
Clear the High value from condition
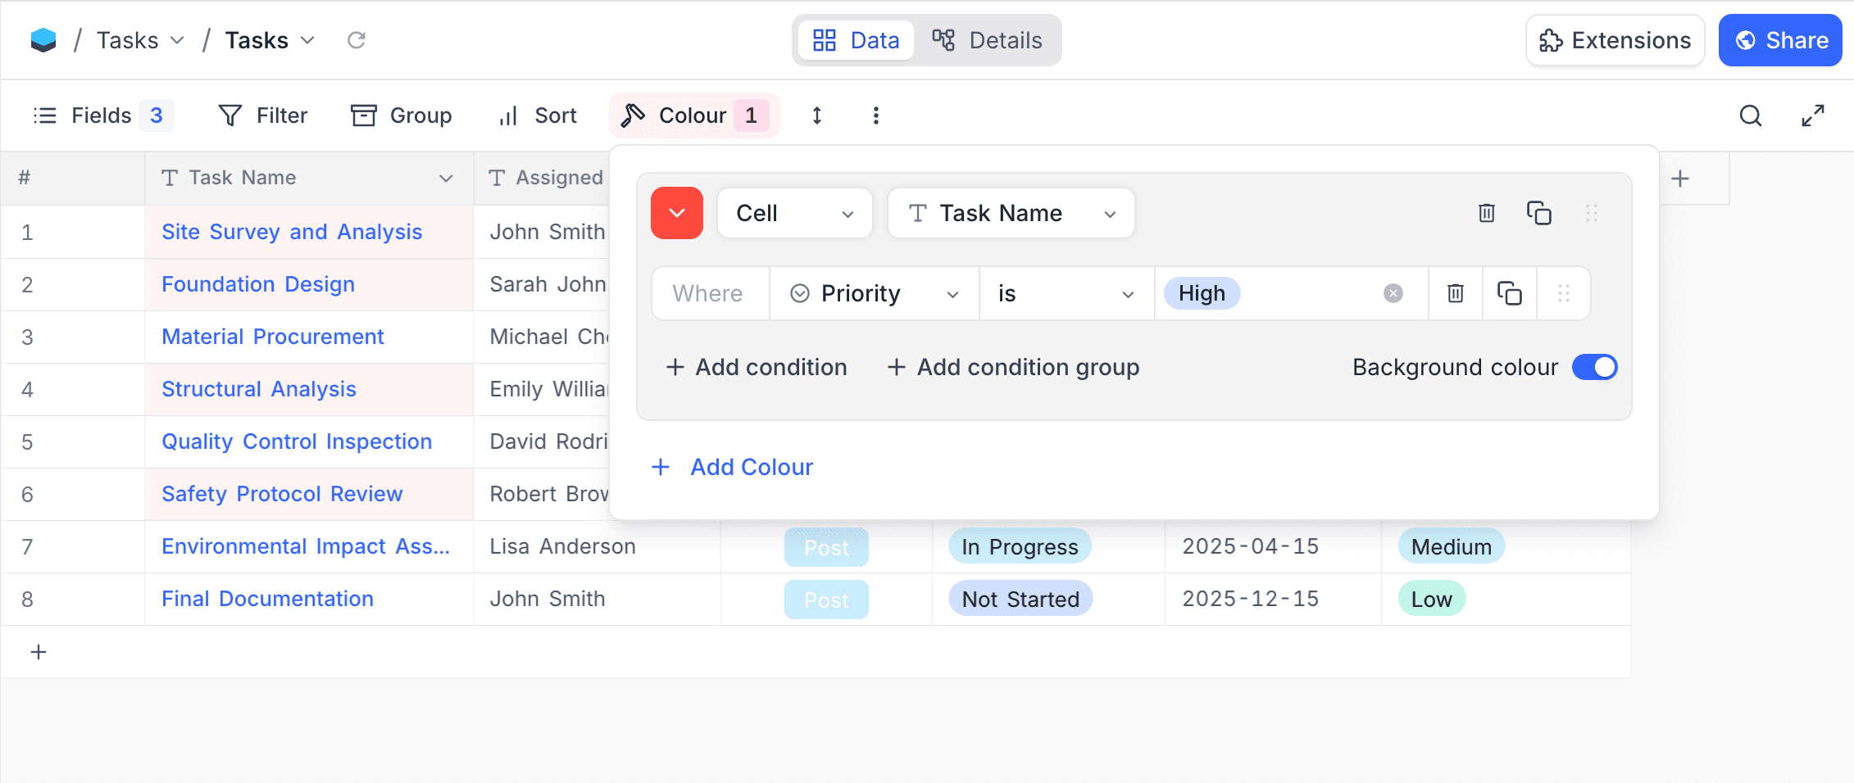[1393, 293]
